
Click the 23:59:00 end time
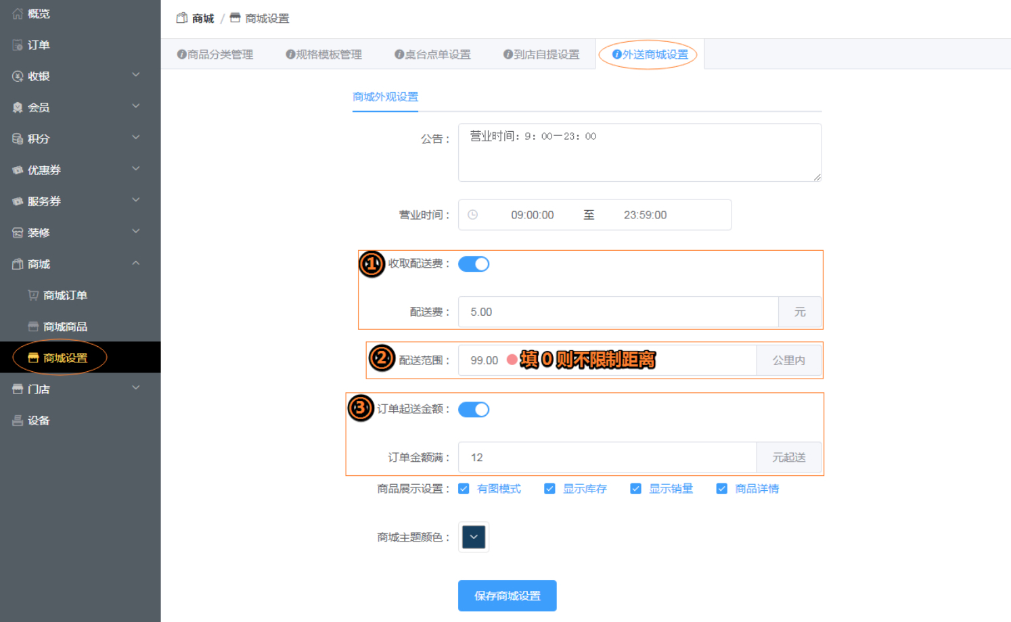tap(645, 215)
